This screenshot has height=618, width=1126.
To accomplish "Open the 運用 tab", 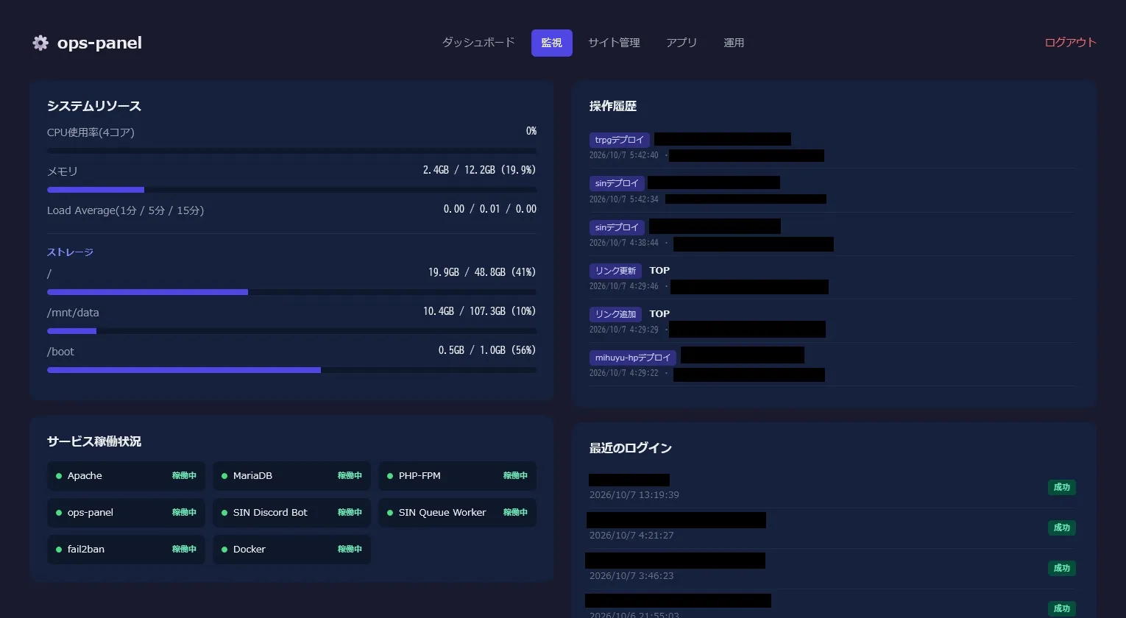I will tap(734, 43).
